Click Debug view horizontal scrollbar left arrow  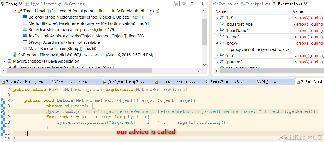(4, 71)
